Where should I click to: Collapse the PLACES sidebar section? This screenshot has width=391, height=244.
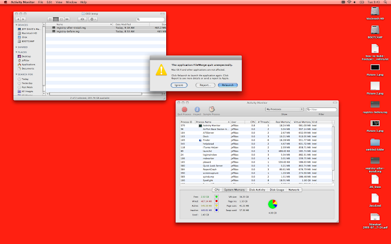[x=16, y=52]
